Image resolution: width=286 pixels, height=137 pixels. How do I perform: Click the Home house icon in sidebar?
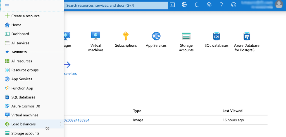click(7, 25)
